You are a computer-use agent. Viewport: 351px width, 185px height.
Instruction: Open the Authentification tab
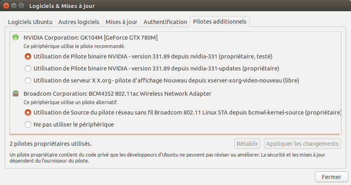(165, 22)
